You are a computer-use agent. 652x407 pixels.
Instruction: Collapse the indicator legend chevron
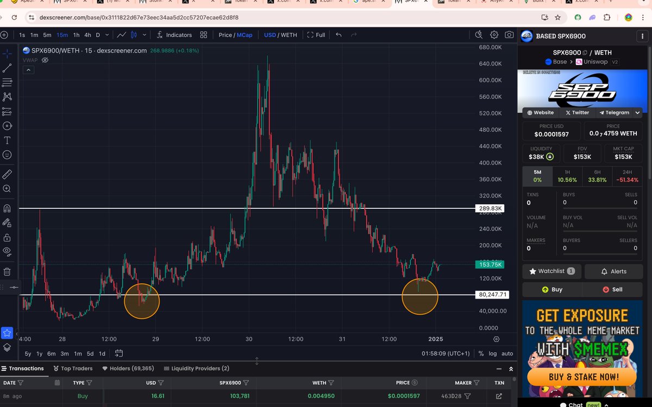click(x=28, y=69)
